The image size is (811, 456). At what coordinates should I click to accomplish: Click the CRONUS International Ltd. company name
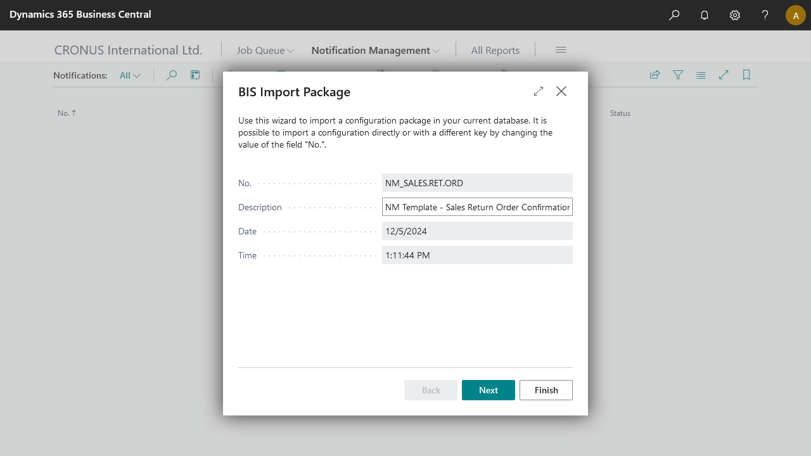point(128,51)
